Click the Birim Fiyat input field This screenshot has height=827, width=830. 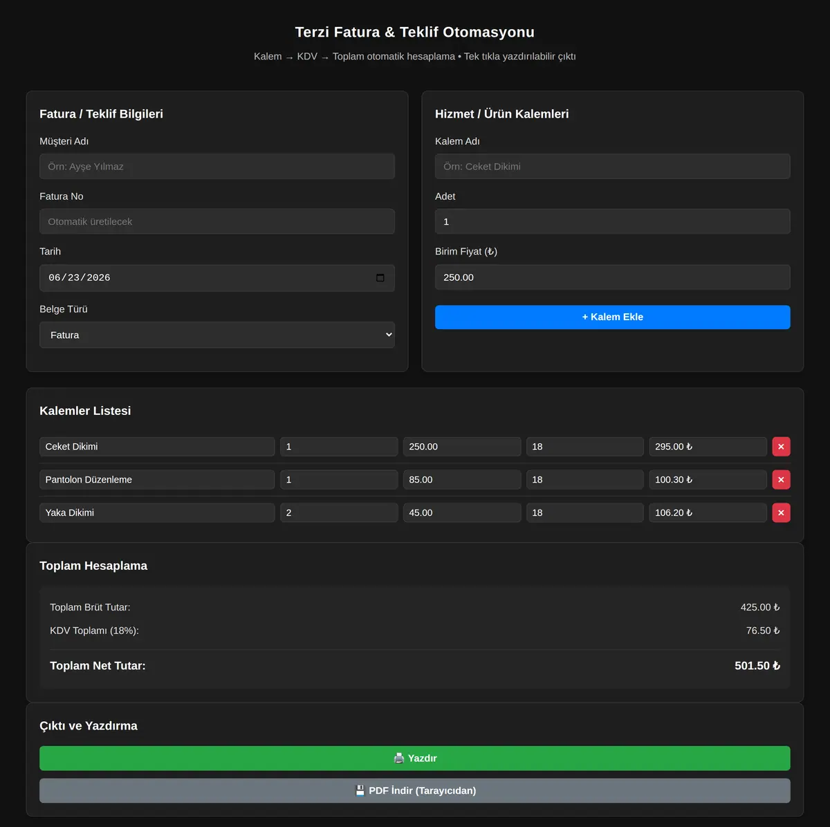pos(612,277)
